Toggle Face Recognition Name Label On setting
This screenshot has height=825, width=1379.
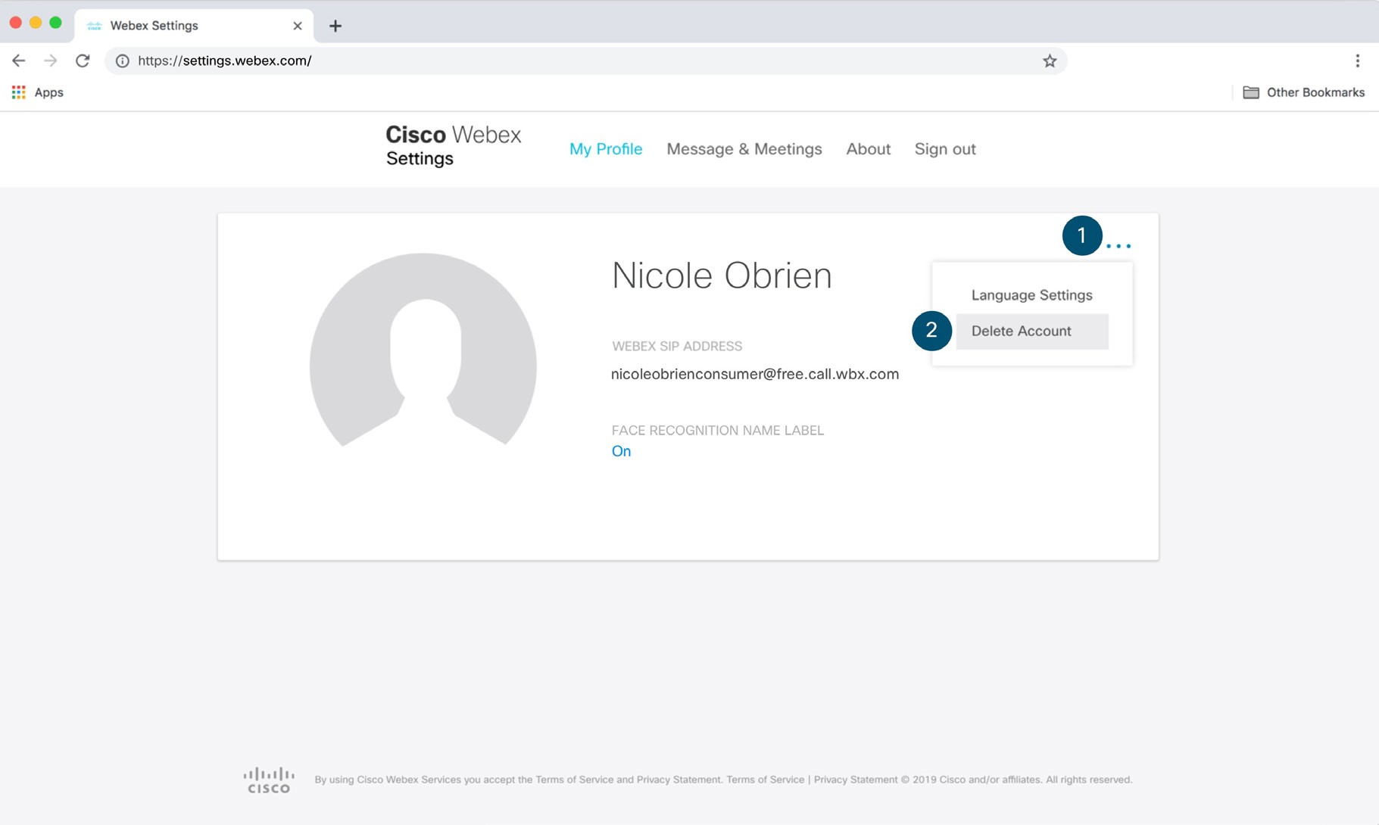621,451
